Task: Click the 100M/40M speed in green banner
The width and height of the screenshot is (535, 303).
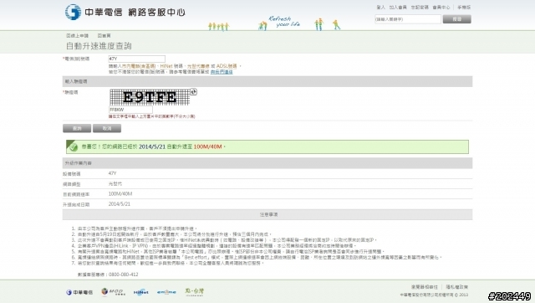Action: coord(208,146)
